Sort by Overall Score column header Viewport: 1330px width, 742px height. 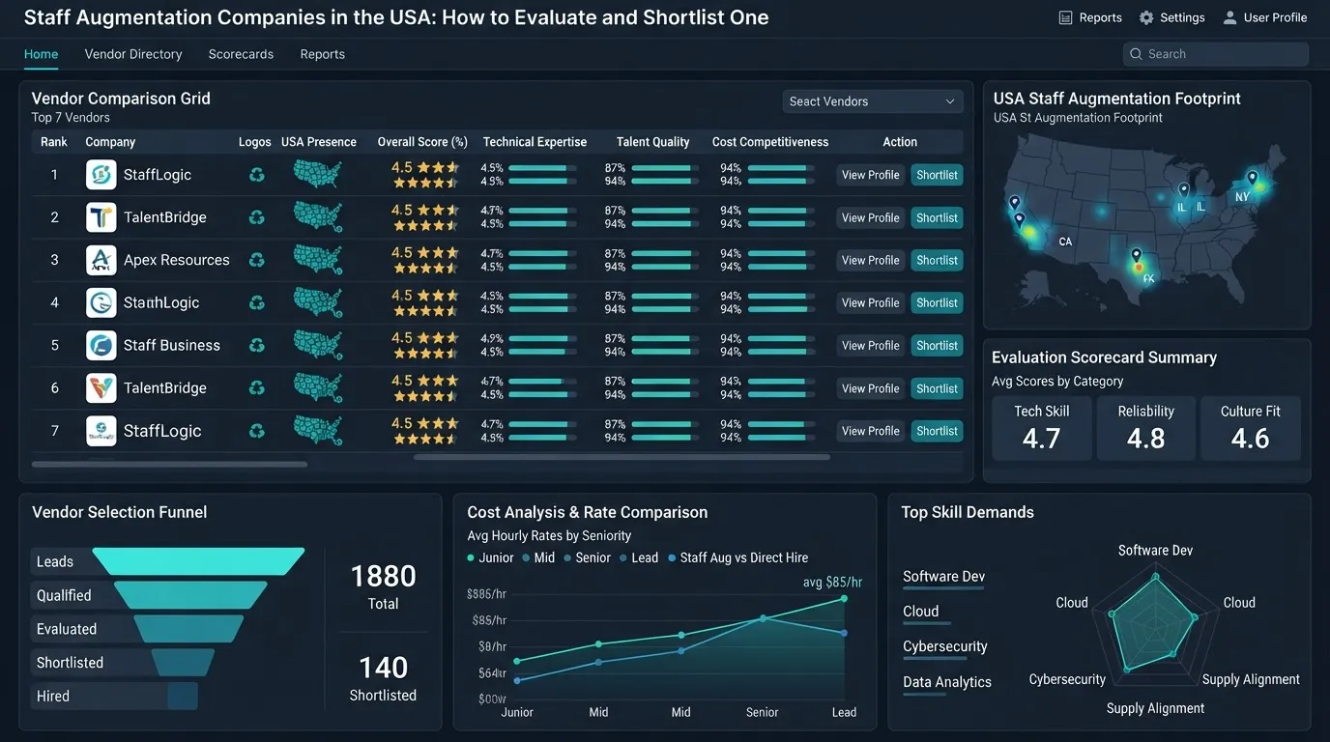click(x=422, y=142)
